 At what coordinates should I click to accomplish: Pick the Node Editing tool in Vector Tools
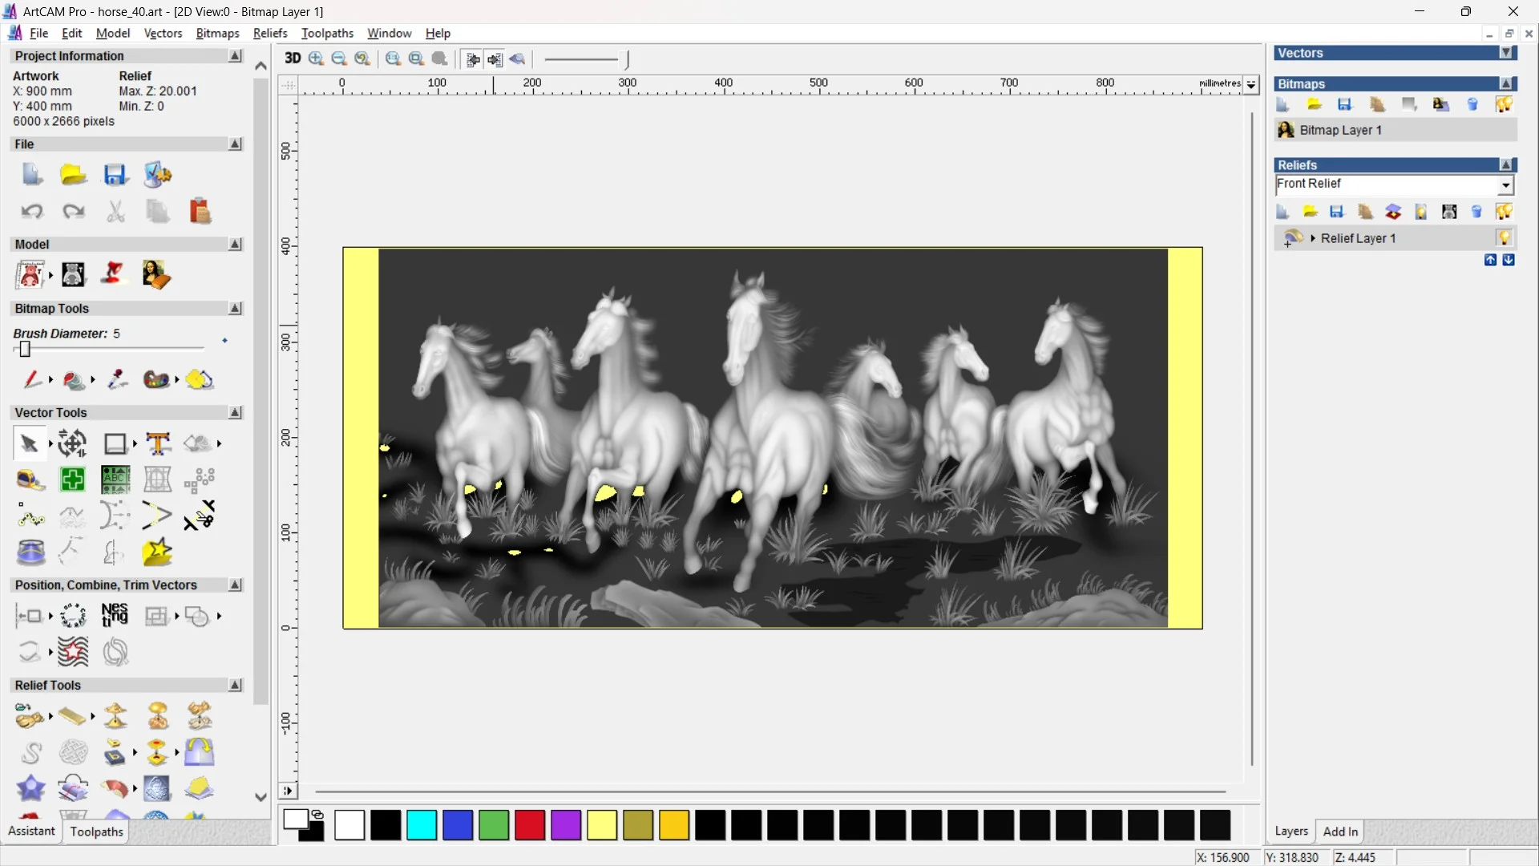tap(30, 517)
